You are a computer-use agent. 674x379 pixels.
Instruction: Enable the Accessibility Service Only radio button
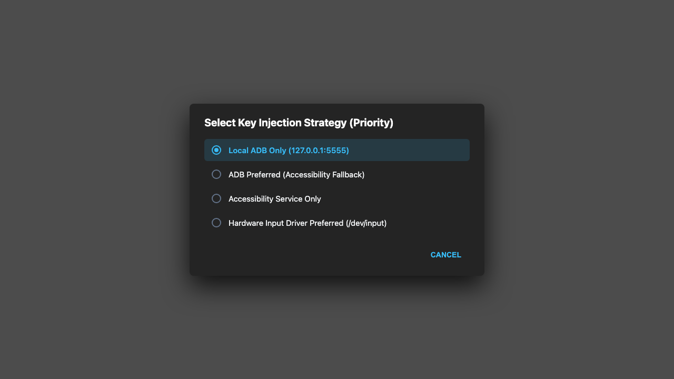coord(216,198)
